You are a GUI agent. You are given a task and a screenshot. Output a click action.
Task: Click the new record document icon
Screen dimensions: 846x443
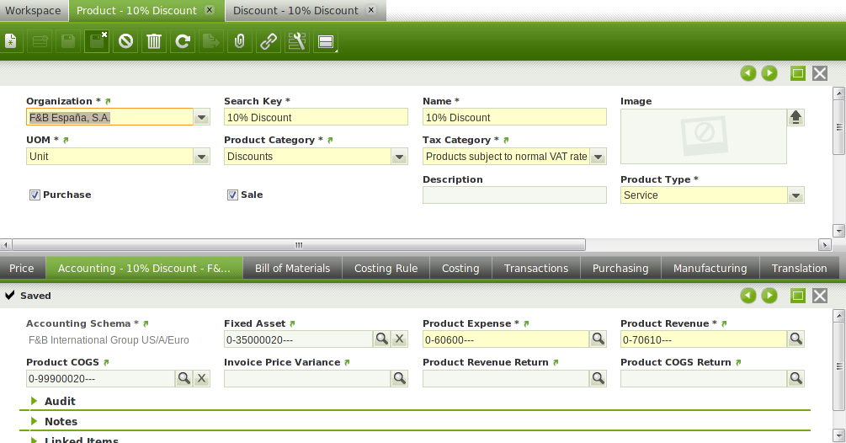pyautogui.click(x=11, y=41)
